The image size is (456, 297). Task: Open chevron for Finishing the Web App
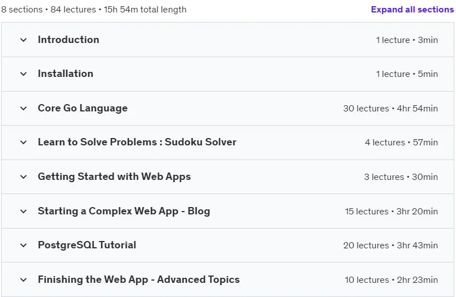pos(24,280)
